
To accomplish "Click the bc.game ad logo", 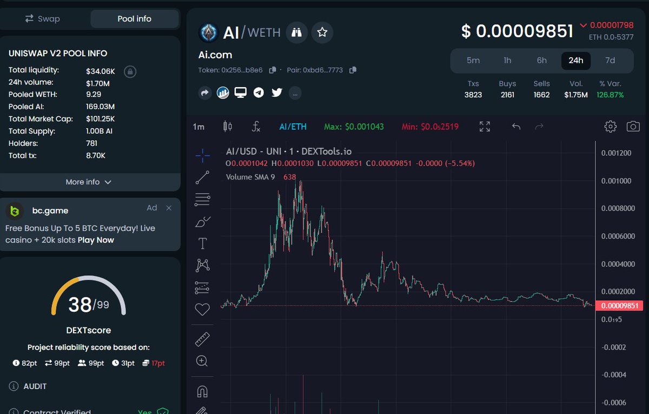I will 15,211.
